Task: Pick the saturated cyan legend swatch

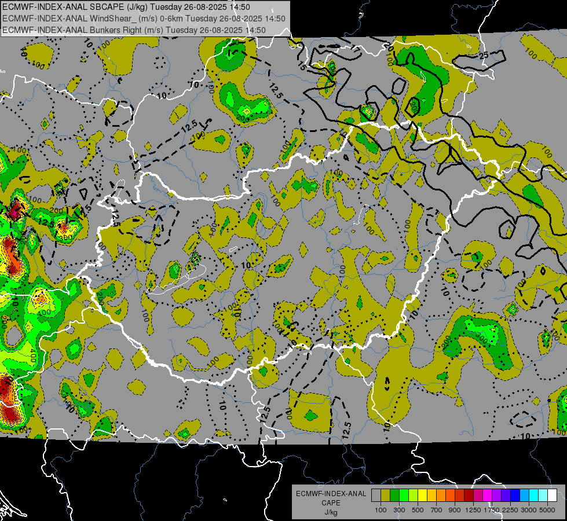Action: click(x=534, y=496)
